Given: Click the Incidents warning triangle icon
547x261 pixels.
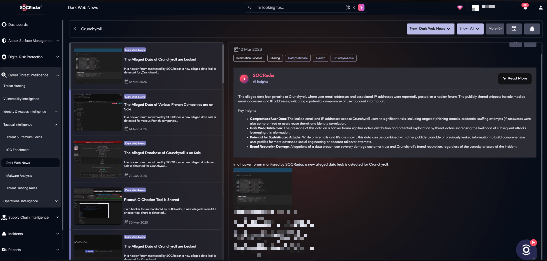Looking at the screenshot, I should pyautogui.click(x=4, y=234).
